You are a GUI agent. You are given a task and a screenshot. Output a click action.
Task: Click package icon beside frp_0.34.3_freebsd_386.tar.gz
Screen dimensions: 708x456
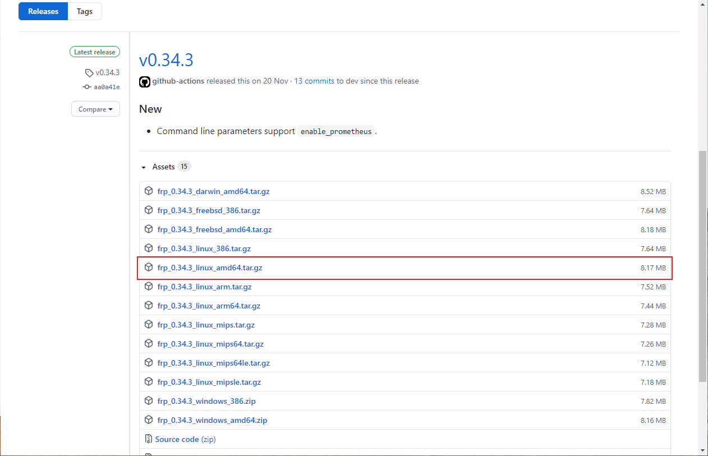click(x=149, y=210)
